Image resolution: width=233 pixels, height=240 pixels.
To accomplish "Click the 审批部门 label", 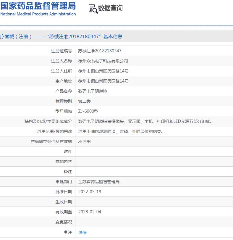I will [x=64, y=182].
